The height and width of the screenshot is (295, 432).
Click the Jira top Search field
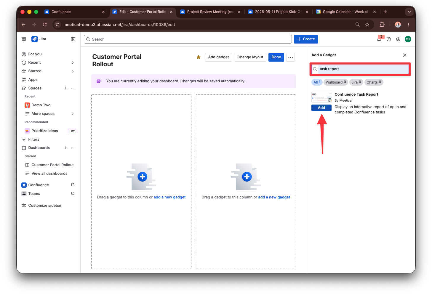[188, 39]
